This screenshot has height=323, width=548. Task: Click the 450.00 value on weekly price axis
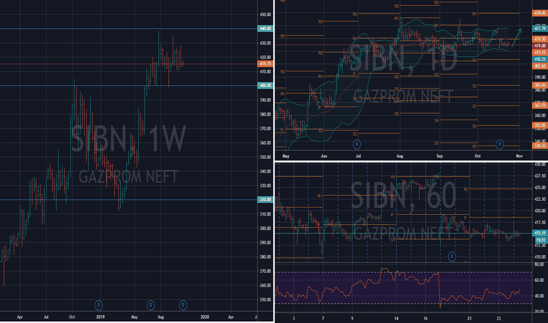point(265,15)
